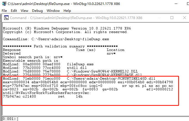Screen dimensions: 189x121
Task: Open the File menu
Action: [x=4, y=11]
